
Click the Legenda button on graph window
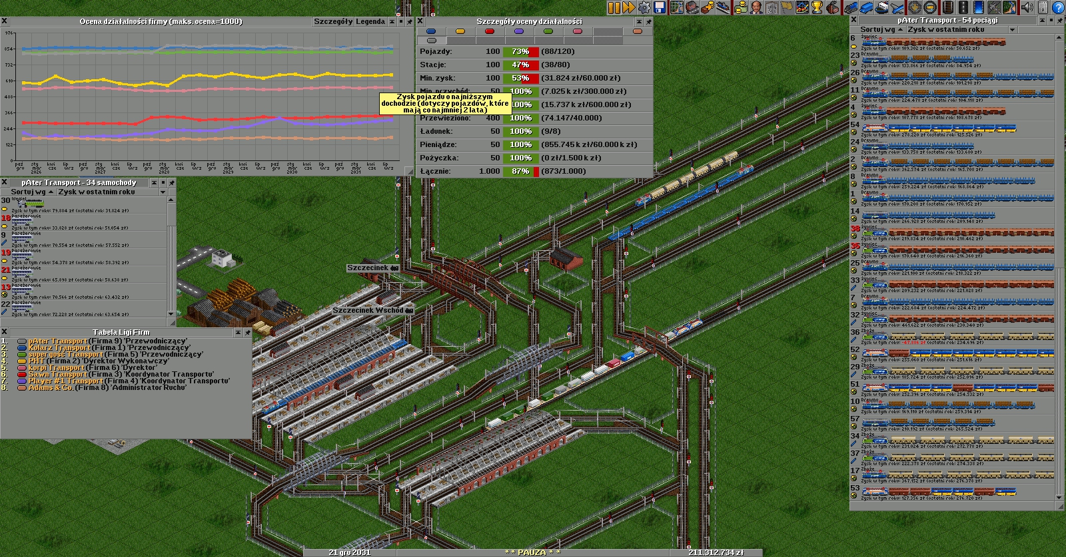tap(370, 21)
